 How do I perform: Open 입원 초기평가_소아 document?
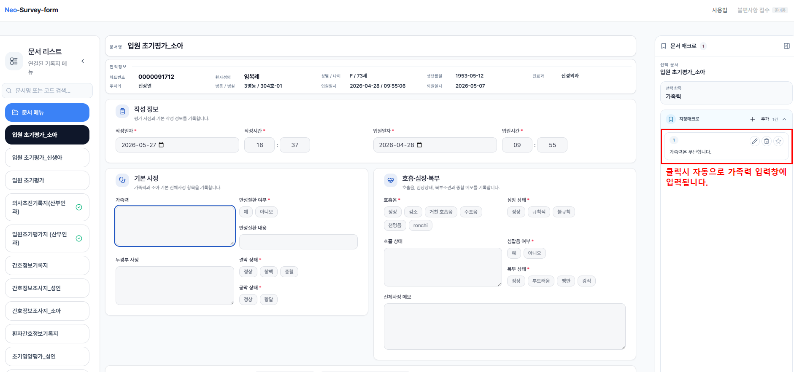(47, 135)
